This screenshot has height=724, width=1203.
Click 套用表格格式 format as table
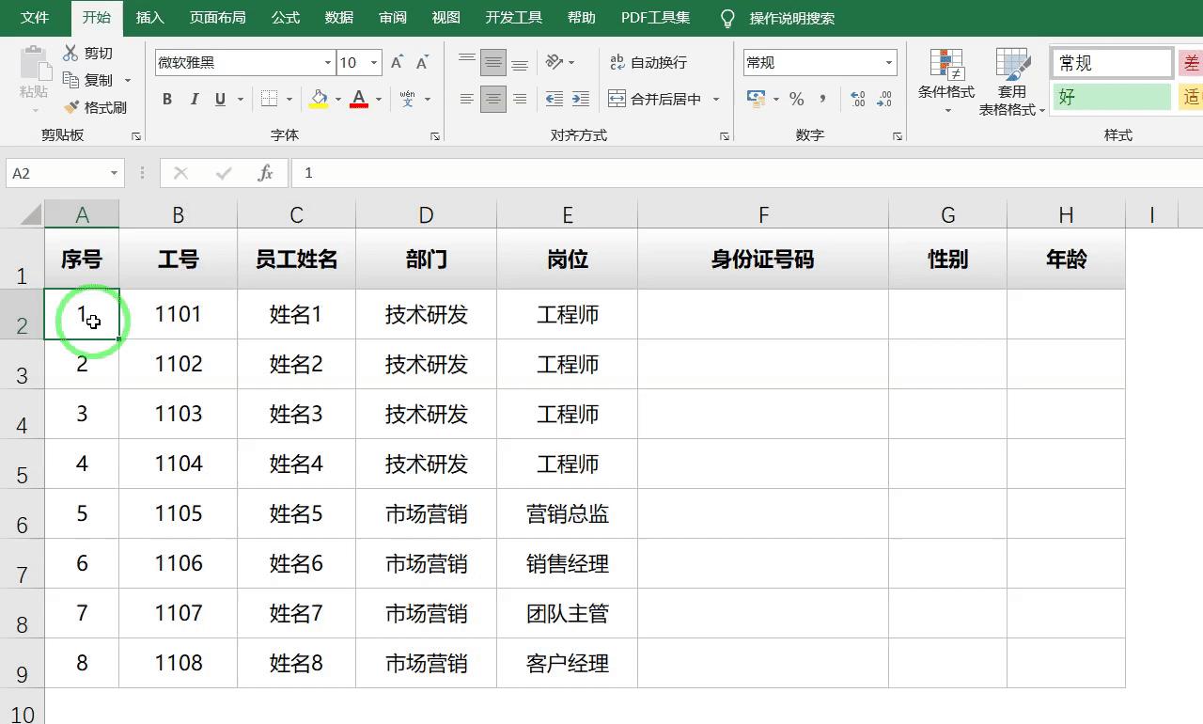click(x=1013, y=85)
